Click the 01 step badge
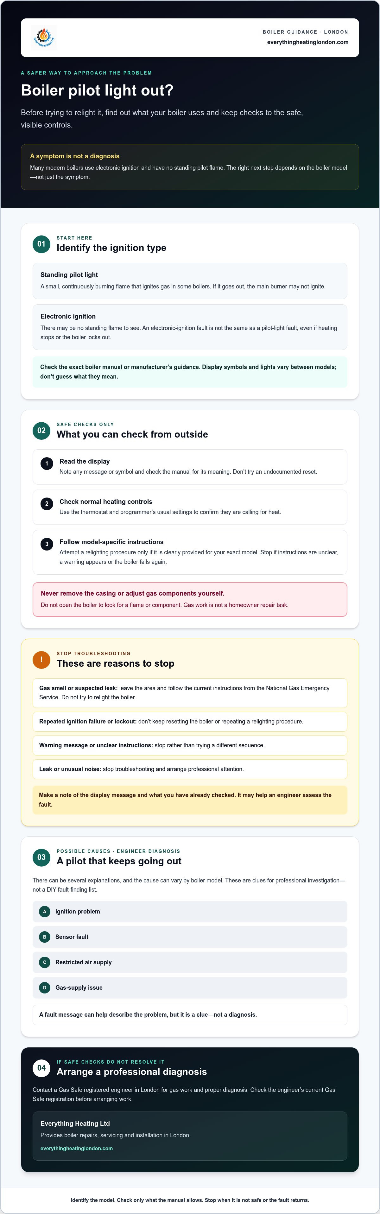Viewport: 380px width, 1214px height. click(41, 244)
